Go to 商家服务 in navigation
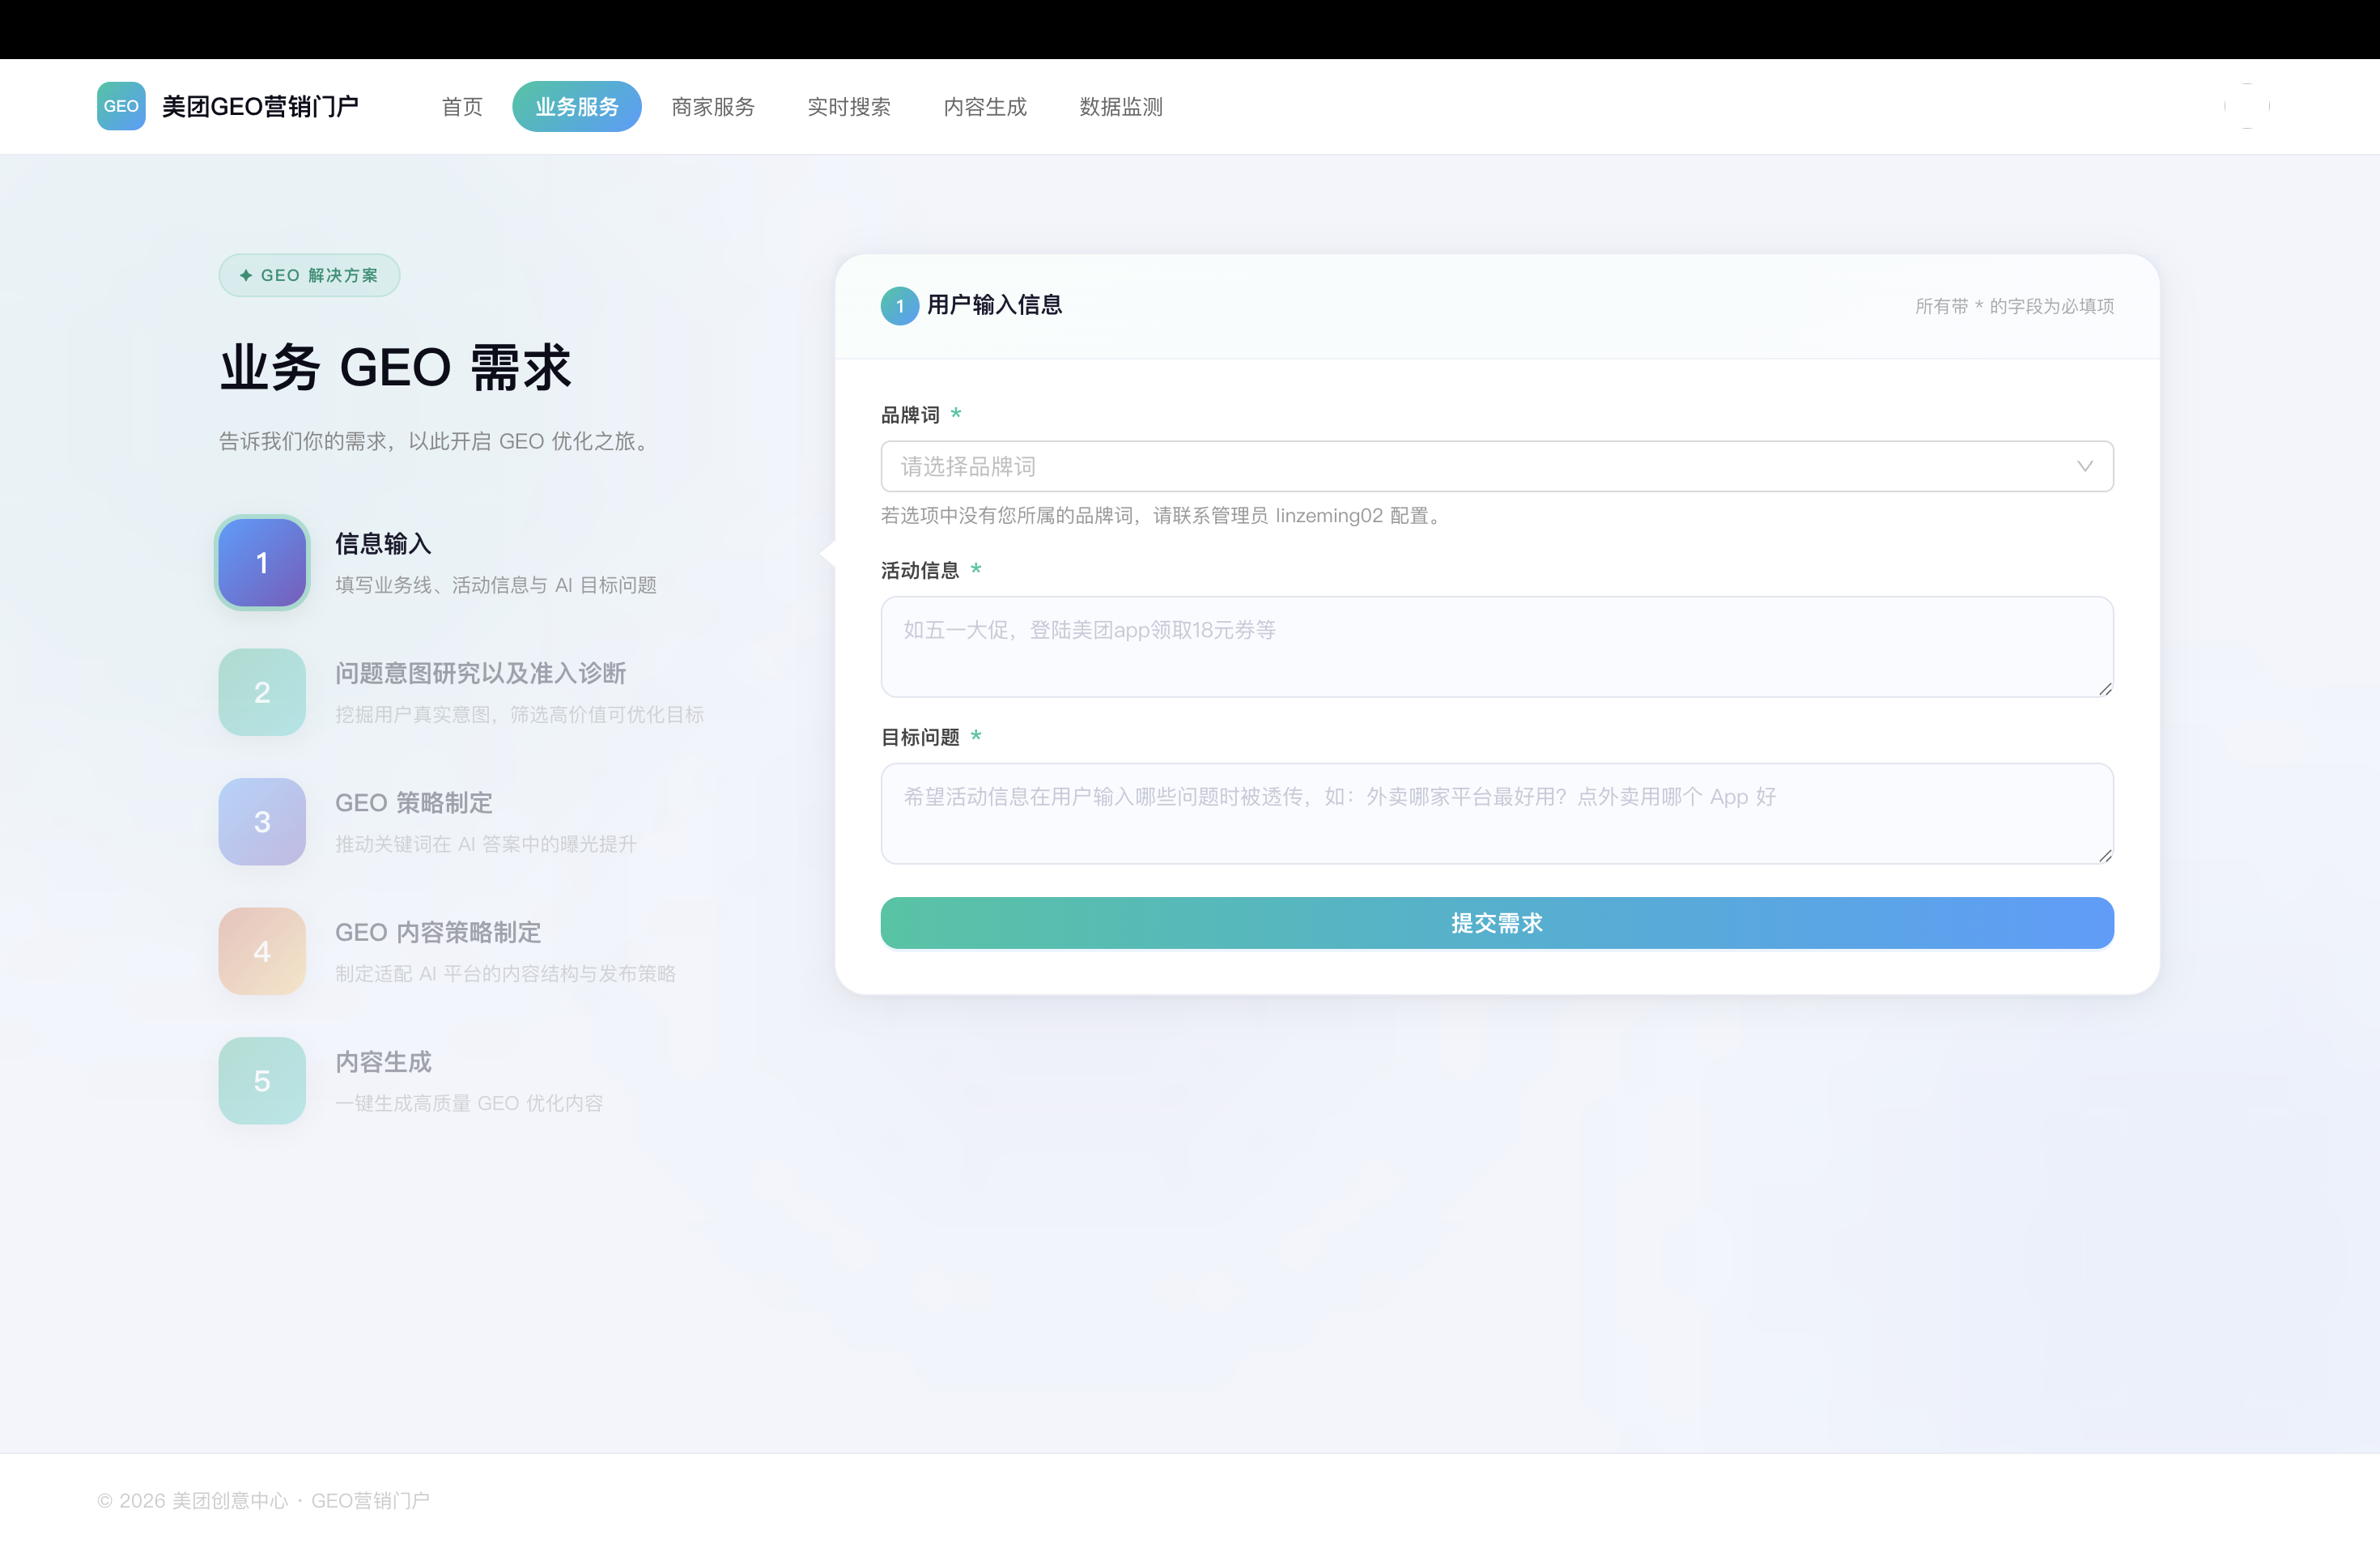2380x1548 pixels. (713, 107)
